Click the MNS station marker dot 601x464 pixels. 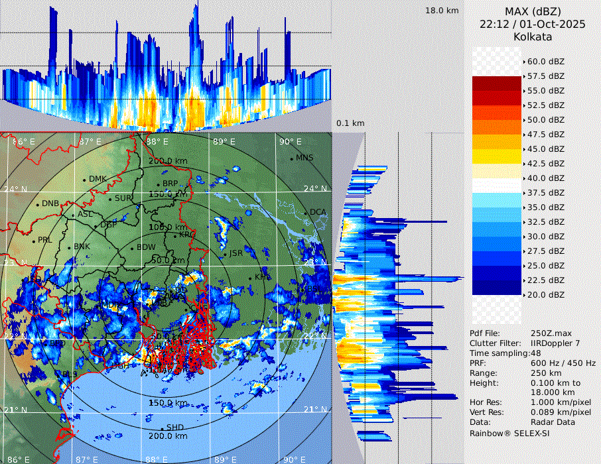[x=292, y=158]
